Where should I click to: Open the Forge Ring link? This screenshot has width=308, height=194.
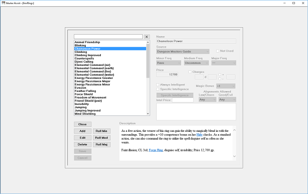pos(156,150)
